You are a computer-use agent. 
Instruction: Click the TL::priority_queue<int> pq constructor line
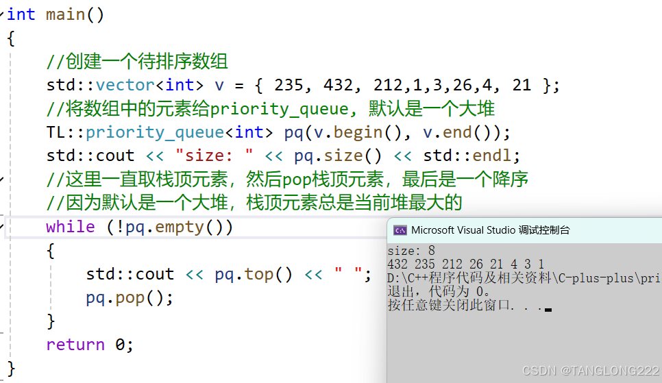tap(278, 132)
